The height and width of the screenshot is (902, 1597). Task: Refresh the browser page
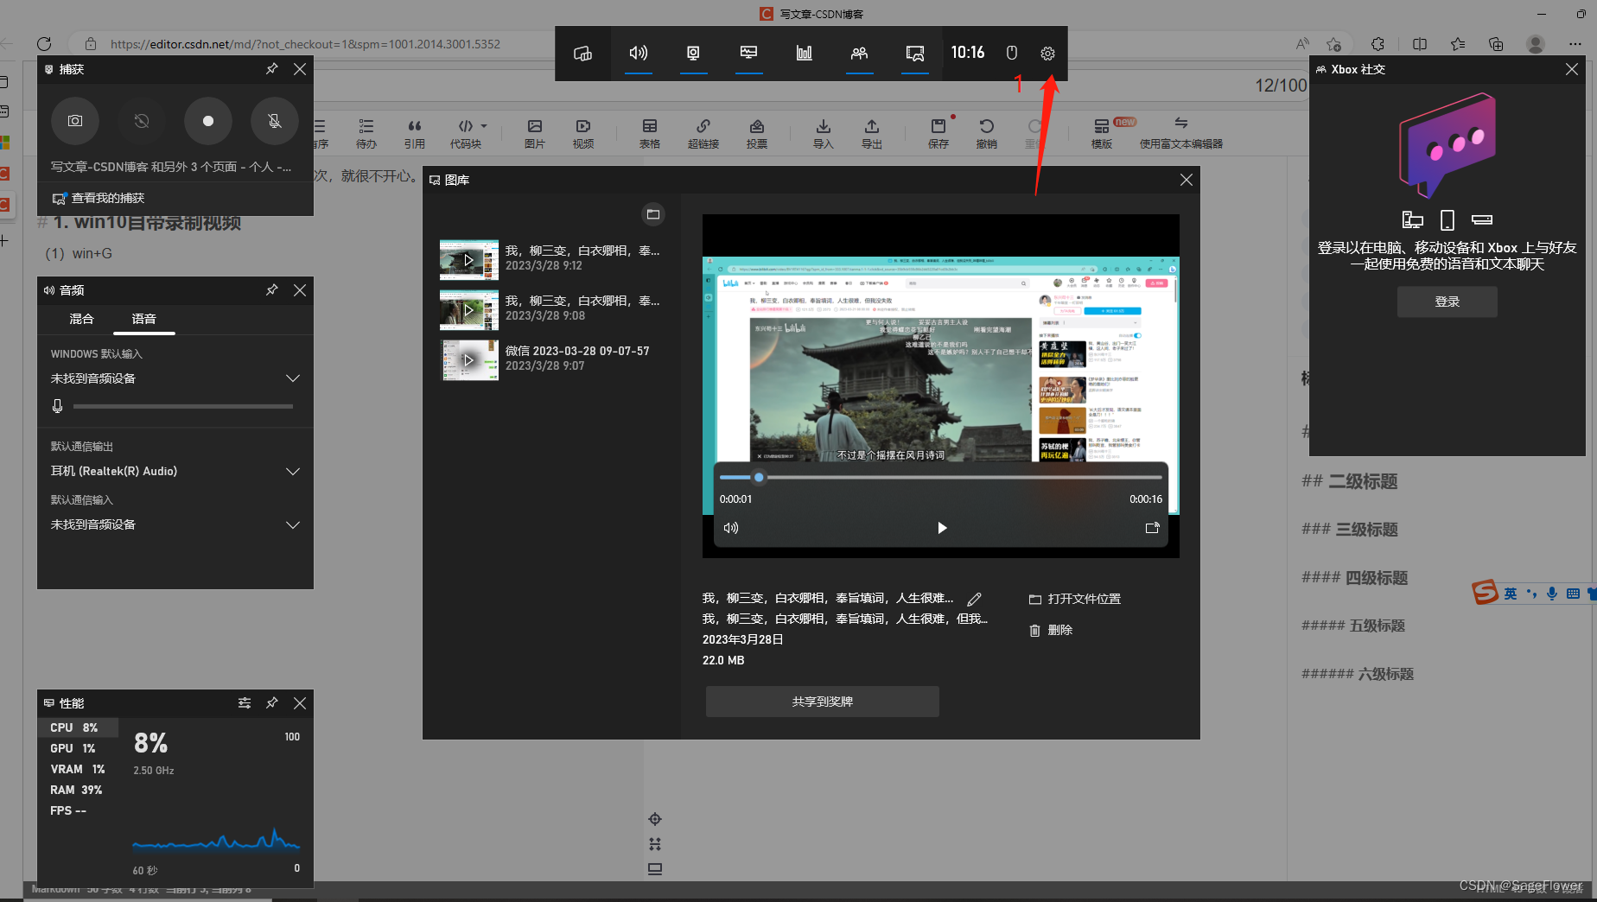[44, 44]
